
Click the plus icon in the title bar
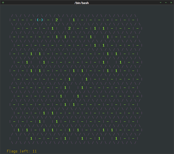(3, 2)
